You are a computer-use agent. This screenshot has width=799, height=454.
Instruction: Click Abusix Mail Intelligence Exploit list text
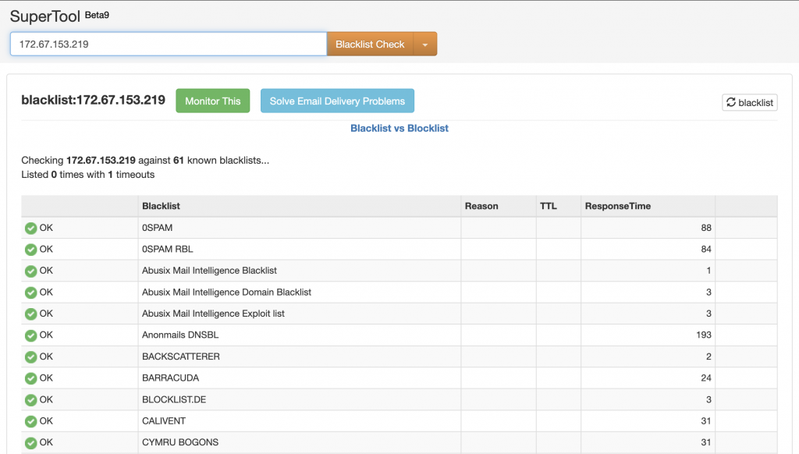213,314
